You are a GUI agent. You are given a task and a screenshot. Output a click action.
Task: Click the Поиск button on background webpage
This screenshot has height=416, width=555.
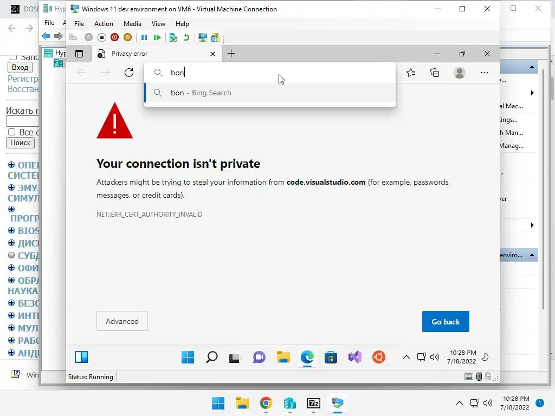(20, 142)
